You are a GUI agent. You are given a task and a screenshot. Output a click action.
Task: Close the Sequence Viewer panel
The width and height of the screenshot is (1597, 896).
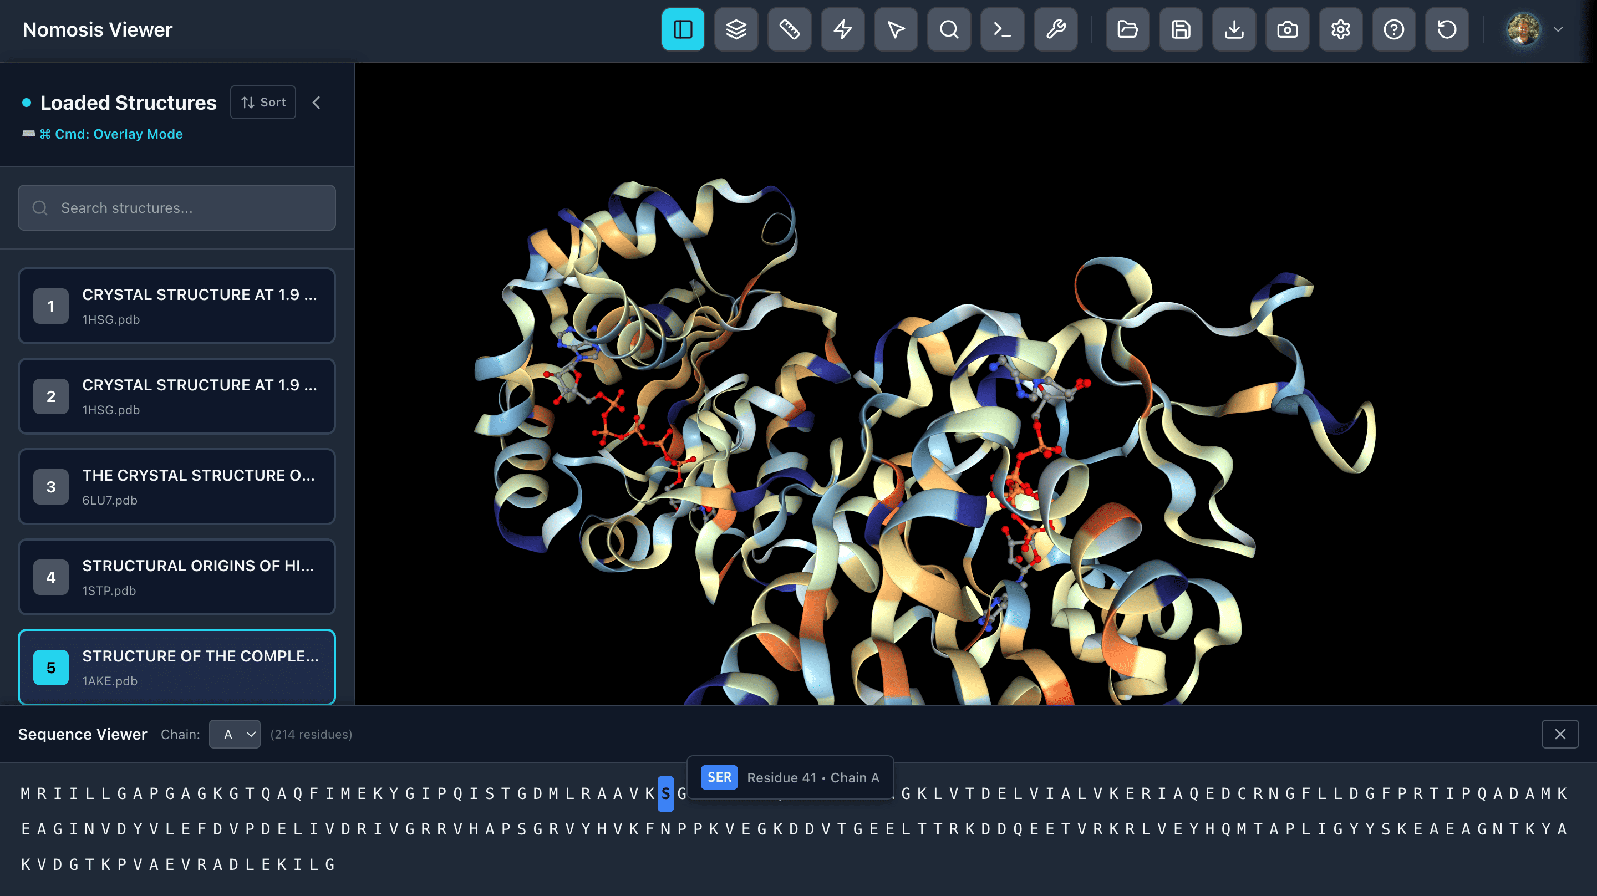tap(1561, 734)
